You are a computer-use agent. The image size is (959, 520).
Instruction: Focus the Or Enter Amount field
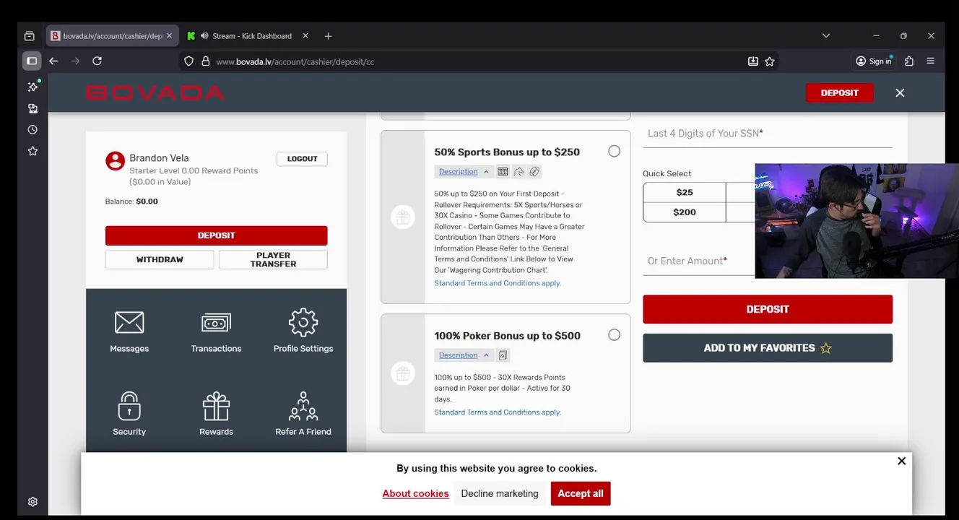[x=698, y=261]
